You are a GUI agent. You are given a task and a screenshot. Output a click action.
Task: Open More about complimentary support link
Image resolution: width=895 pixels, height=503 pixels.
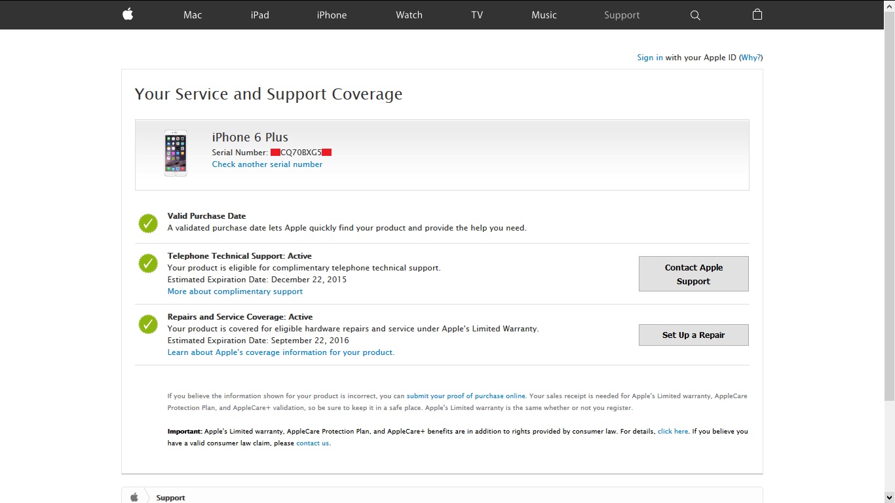click(235, 291)
